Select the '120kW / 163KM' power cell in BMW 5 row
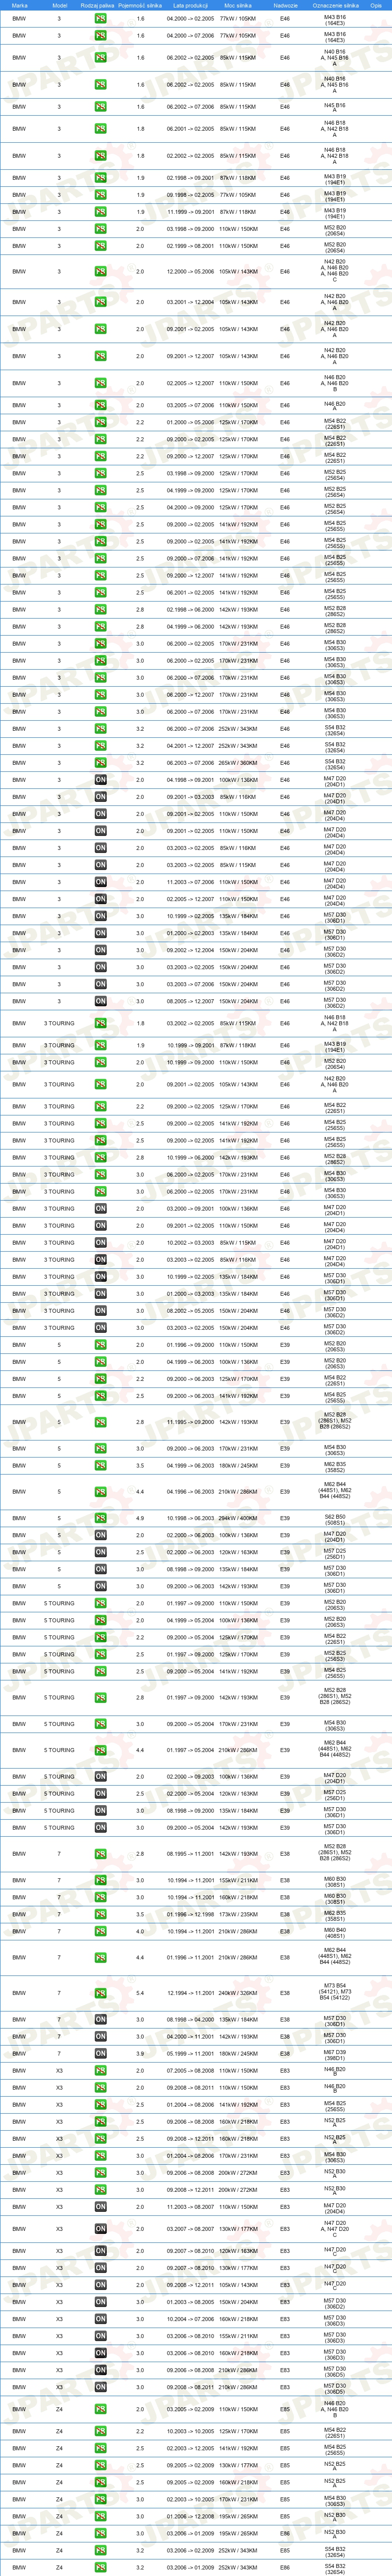 pos(238,1552)
